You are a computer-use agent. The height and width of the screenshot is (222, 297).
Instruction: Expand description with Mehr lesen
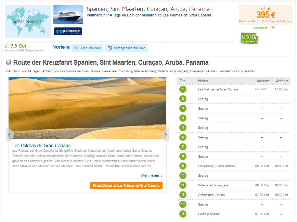[x=152, y=175]
